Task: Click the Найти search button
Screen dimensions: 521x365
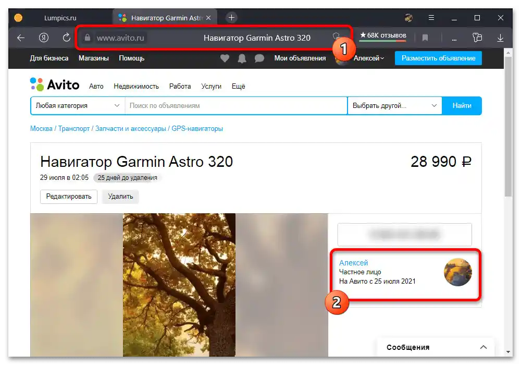Action: (462, 106)
